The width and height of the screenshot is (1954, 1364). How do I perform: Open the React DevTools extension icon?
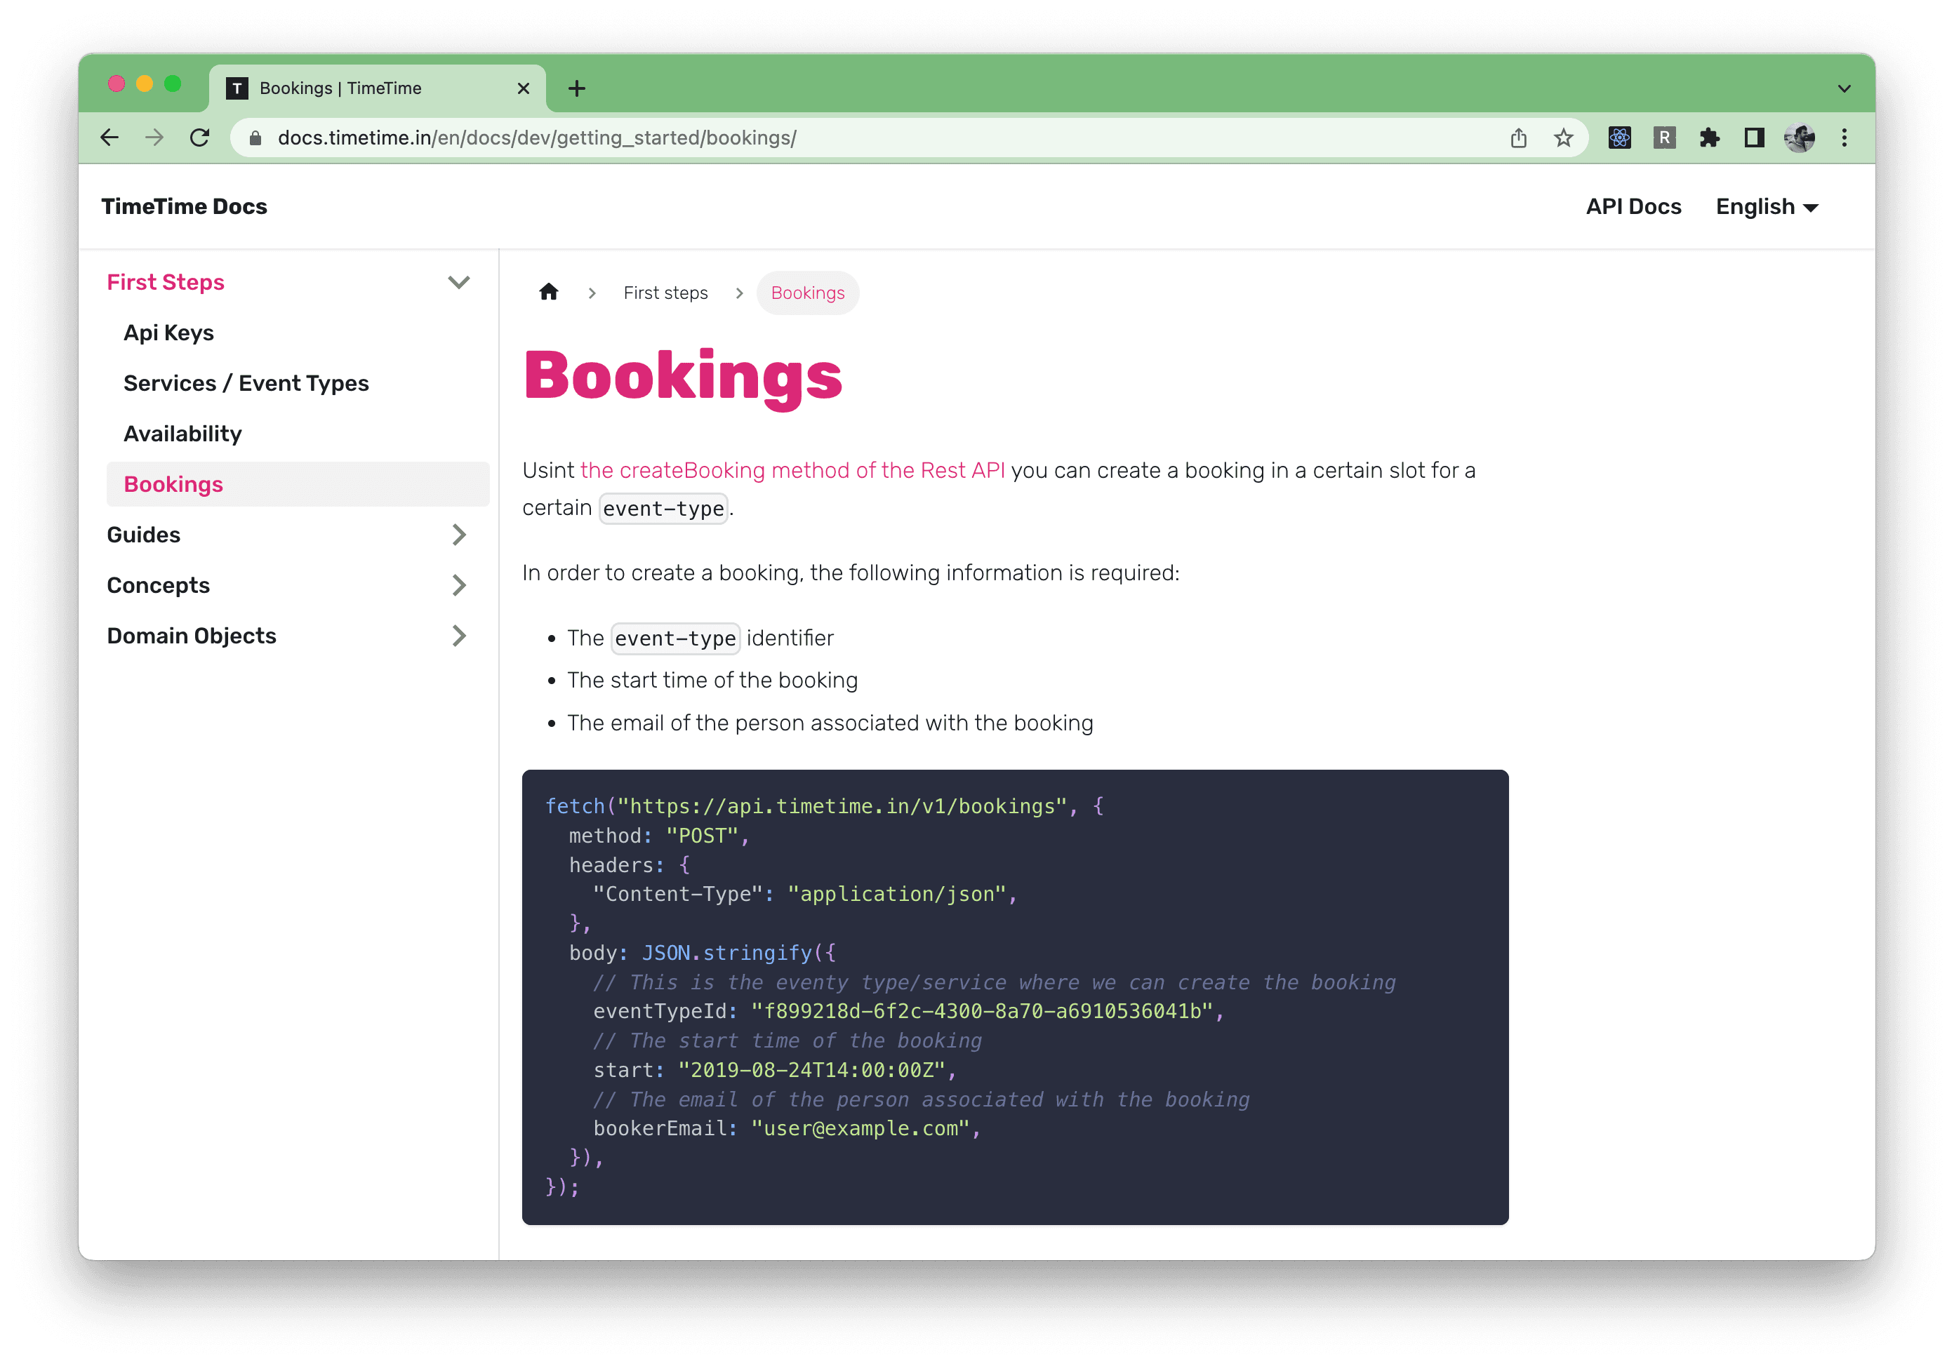pyautogui.click(x=1619, y=138)
